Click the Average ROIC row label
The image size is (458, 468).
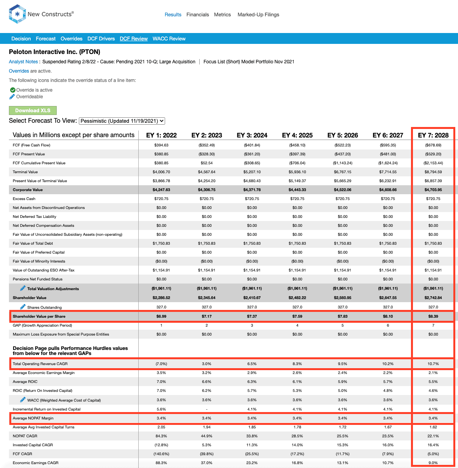[x=25, y=382]
